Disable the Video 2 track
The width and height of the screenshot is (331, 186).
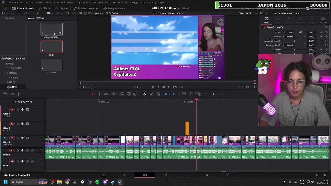coord(27,124)
